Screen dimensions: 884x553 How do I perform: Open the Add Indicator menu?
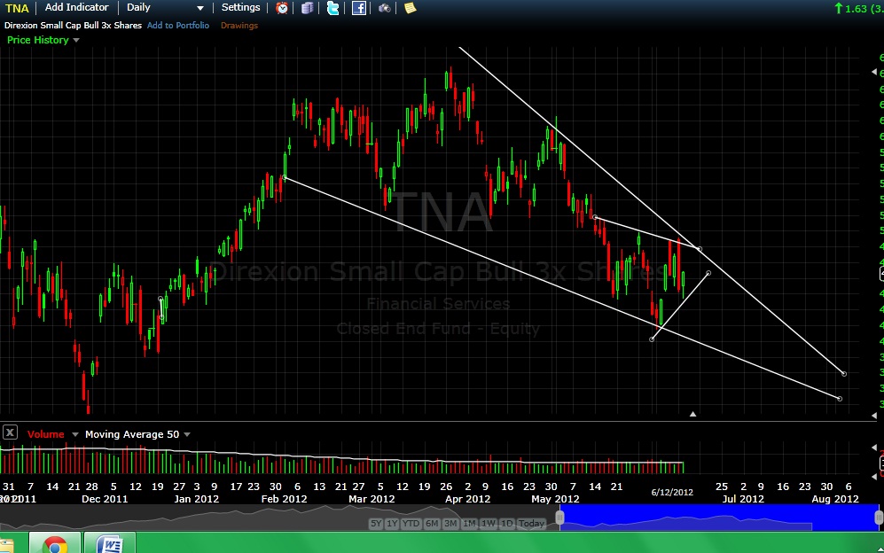coord(76,7)
